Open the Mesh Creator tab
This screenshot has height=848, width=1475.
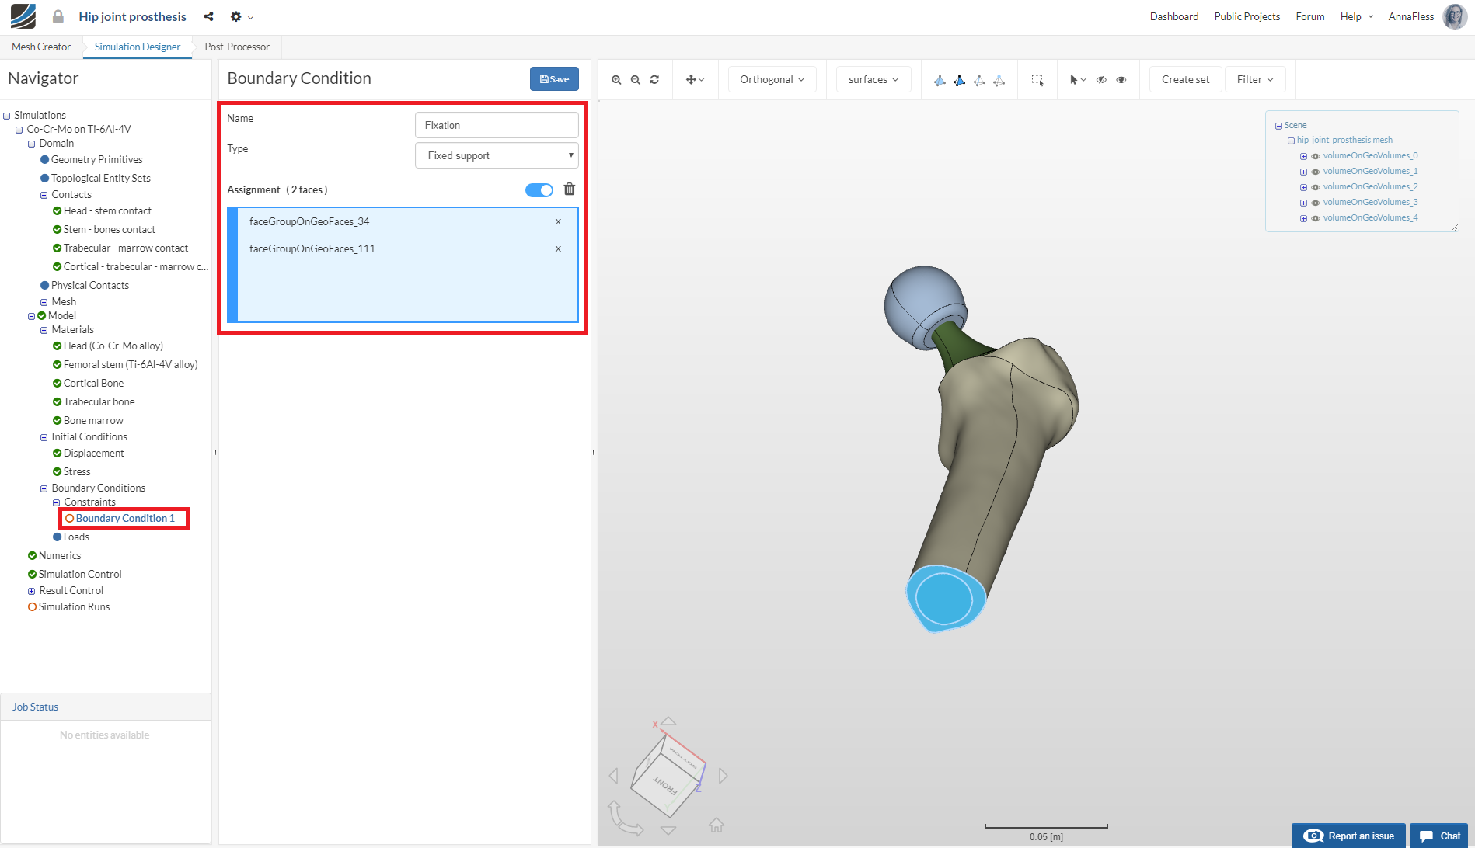41,47
